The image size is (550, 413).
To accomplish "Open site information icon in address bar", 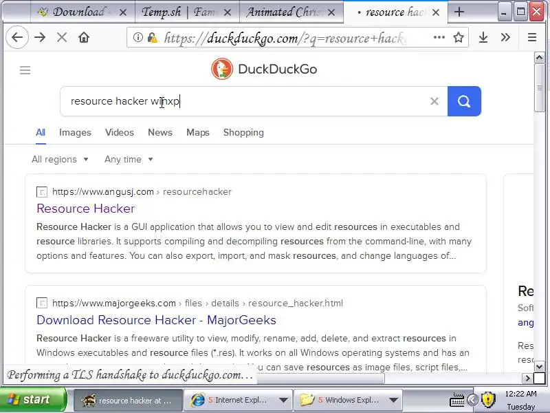I will (x=138, y=37).
